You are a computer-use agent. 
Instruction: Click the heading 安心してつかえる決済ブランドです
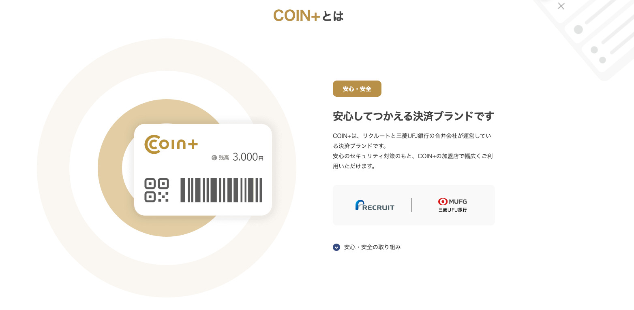(413, 116)
